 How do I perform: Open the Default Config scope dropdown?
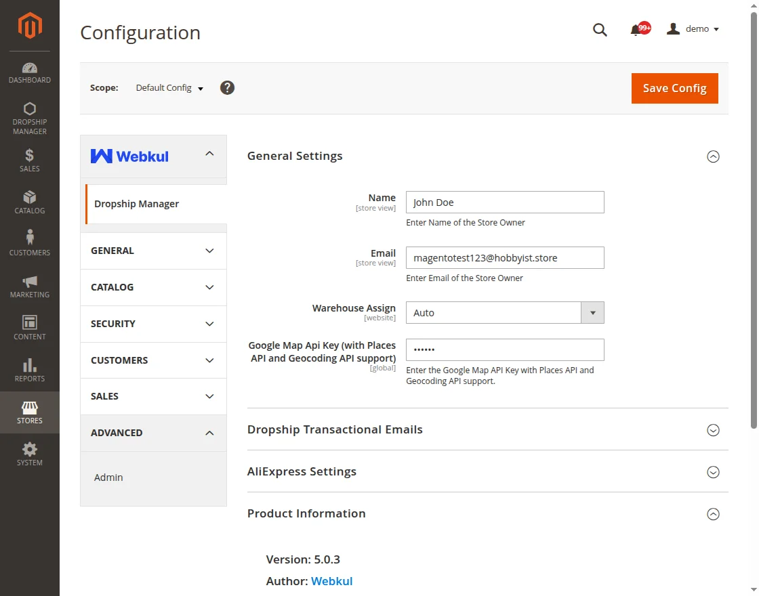point(169,87)
